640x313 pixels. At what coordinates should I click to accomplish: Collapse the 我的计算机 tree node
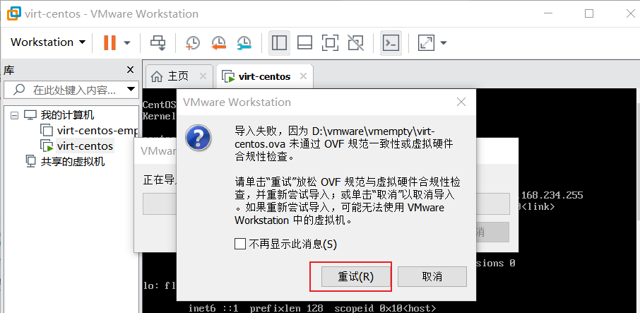[14, 115]
